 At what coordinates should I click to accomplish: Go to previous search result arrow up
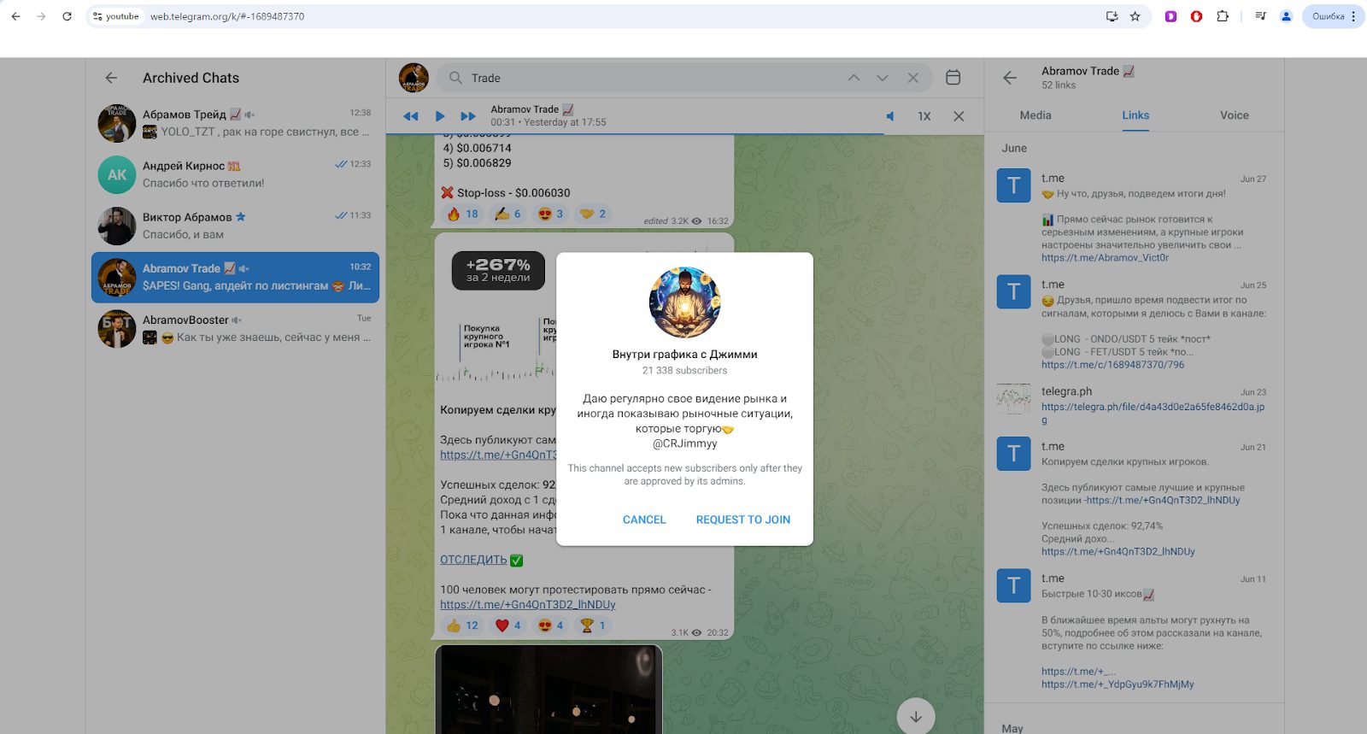tap(854, 78)
